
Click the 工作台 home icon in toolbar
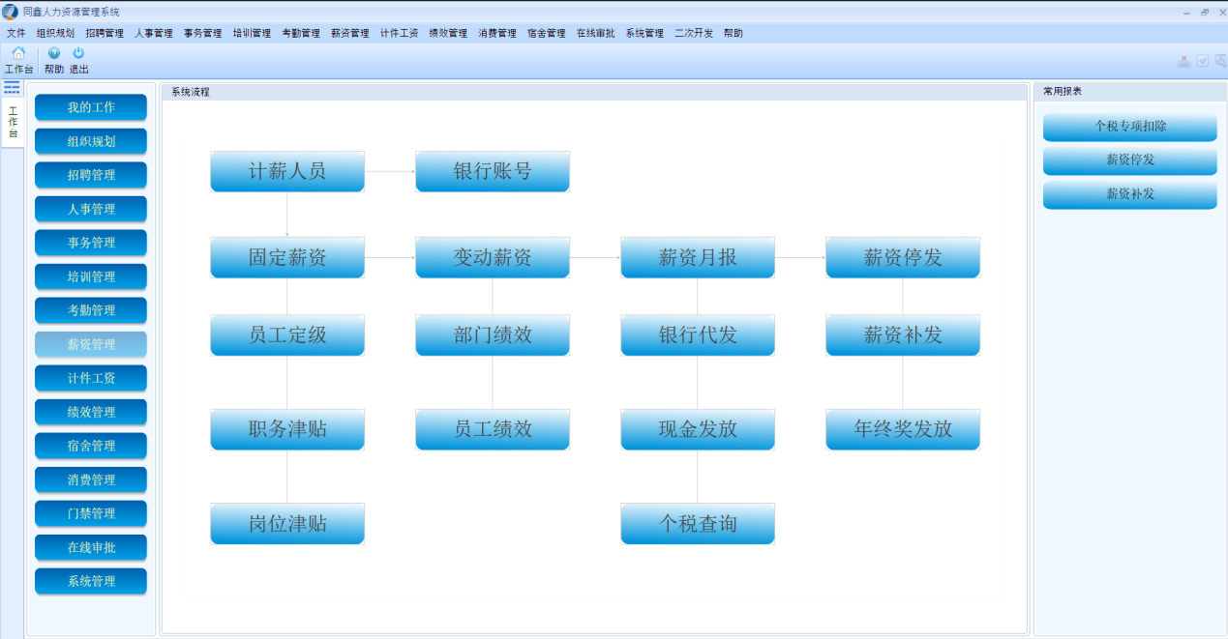[18, 54]
